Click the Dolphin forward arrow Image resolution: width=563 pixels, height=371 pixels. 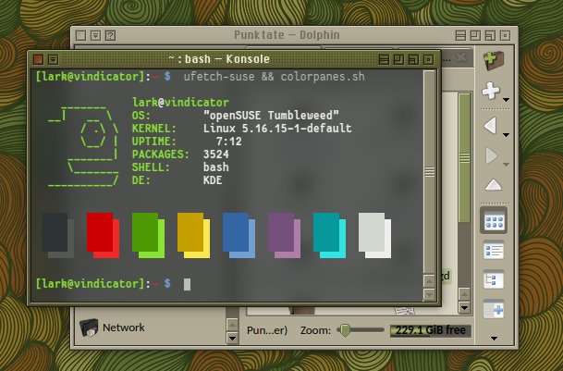[x=491, y=155]
